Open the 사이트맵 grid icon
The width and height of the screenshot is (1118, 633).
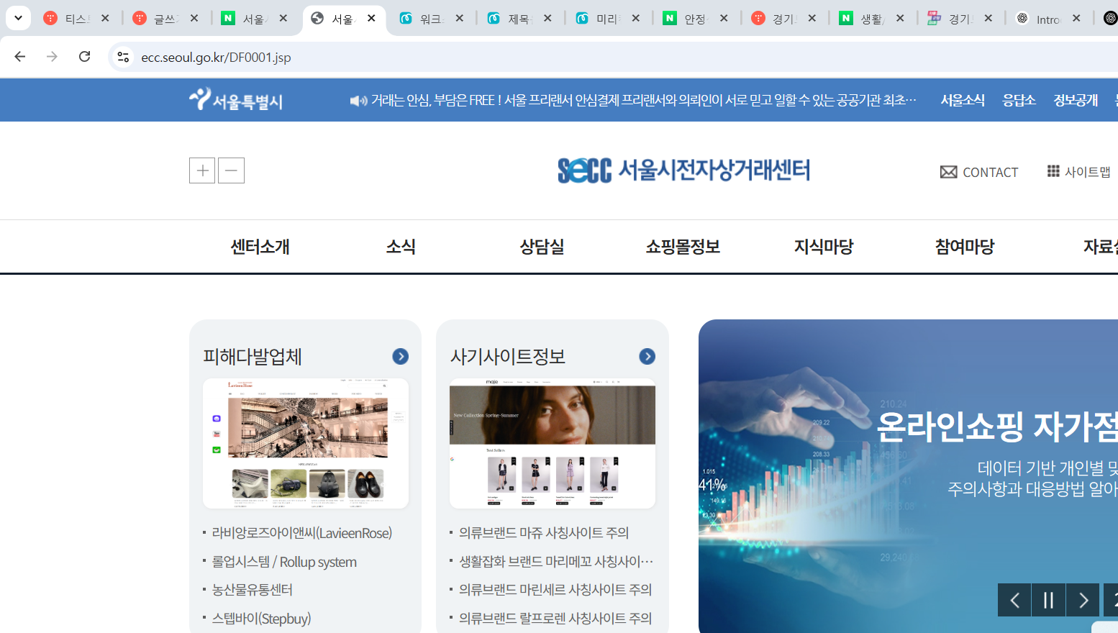(1053, 171)
